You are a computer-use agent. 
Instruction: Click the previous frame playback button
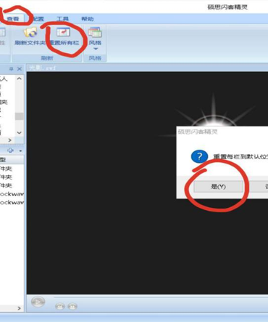pos(60,307)
